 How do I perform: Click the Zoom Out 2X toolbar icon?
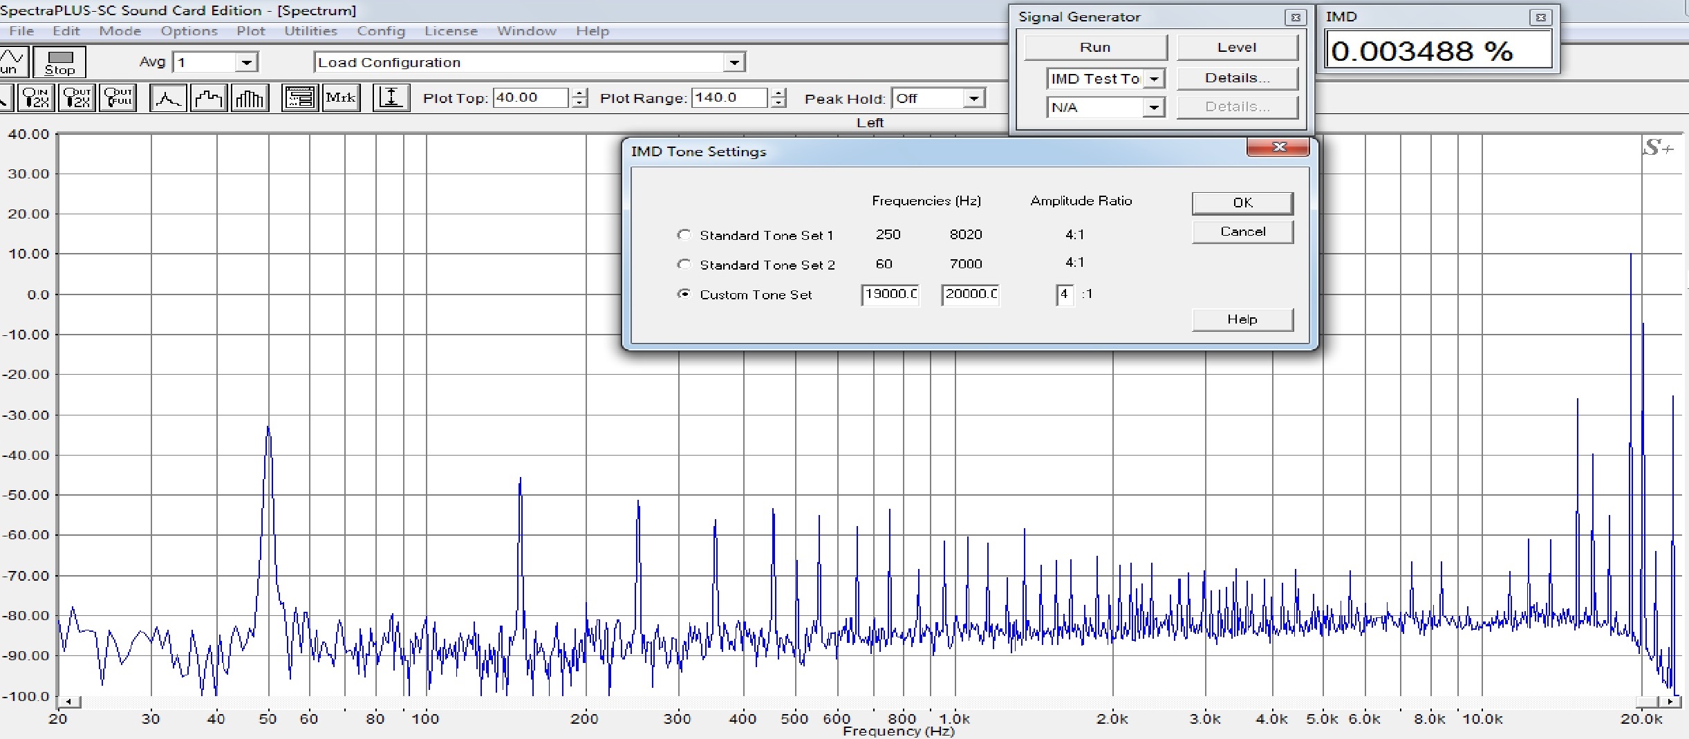(x=77, y=98)
